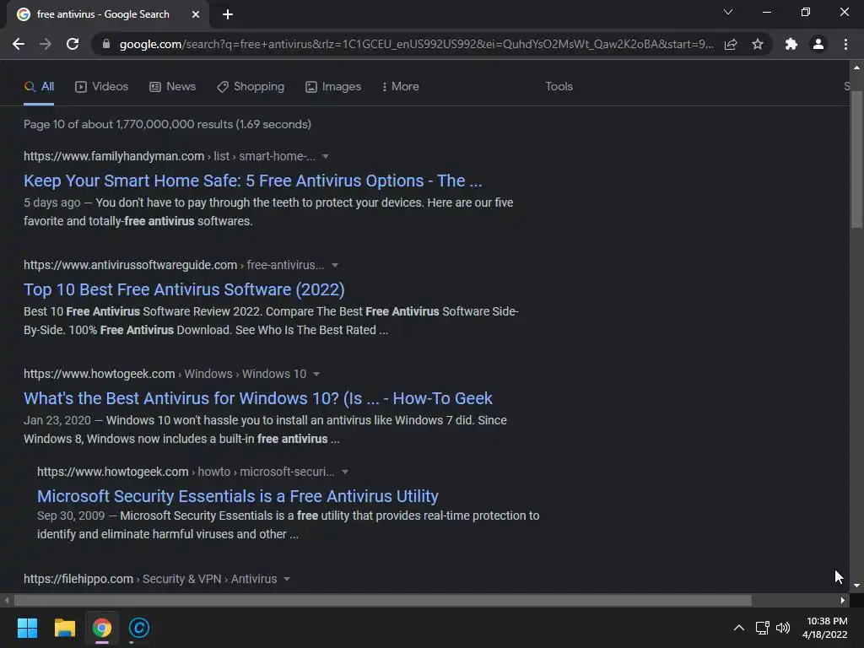Click the scroll up arrow on the vertical scrollbar
Screen dimensions: 864x648
[x=856, y=67]
